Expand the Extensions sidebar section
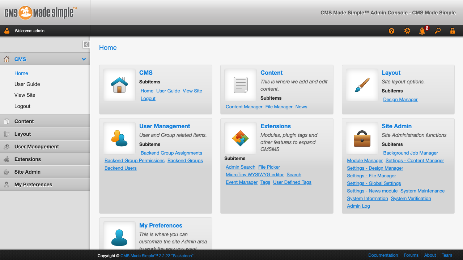 [x=45, y=159]
